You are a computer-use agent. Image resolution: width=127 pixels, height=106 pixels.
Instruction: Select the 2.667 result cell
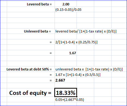coord(60,80)
